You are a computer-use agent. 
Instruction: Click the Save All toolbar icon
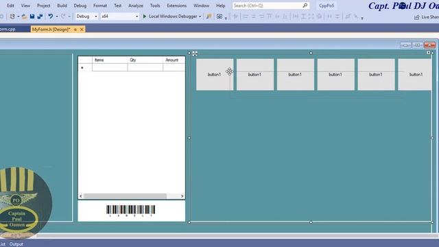click(x=40, y=16)
